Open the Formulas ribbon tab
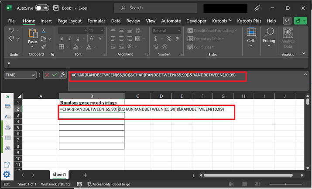 (96, 21)
